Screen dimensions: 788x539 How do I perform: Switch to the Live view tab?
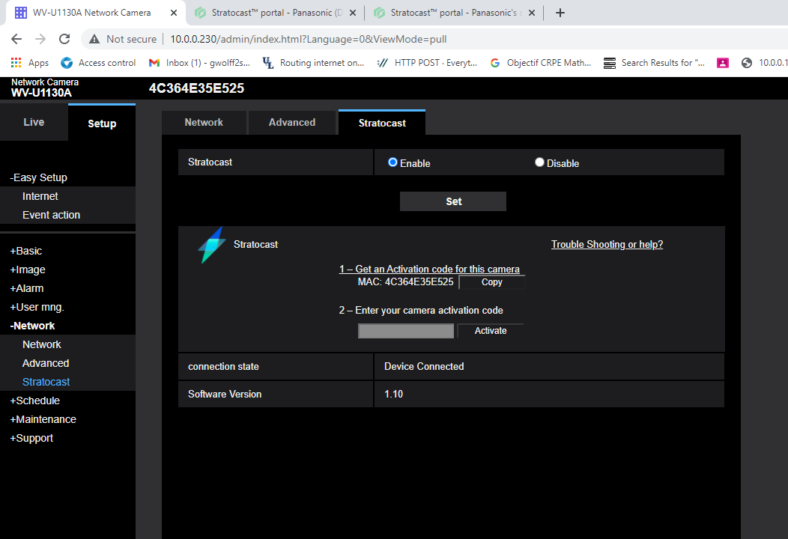[34, 123]
